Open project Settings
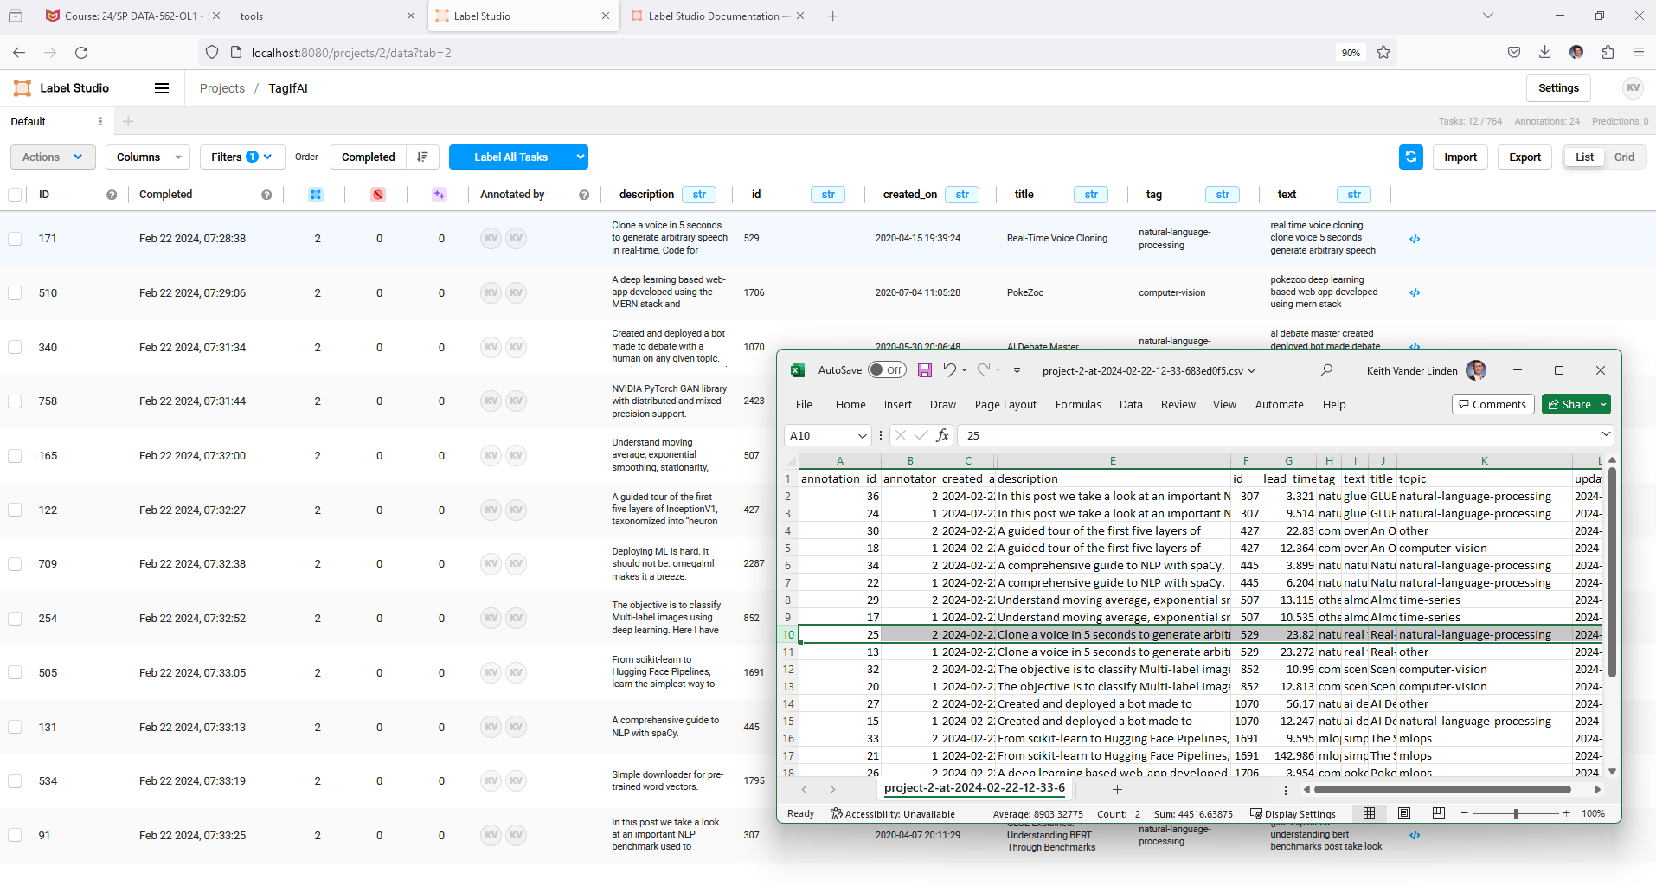This screenshot has width=1656, height=886. coord(1558,88)
